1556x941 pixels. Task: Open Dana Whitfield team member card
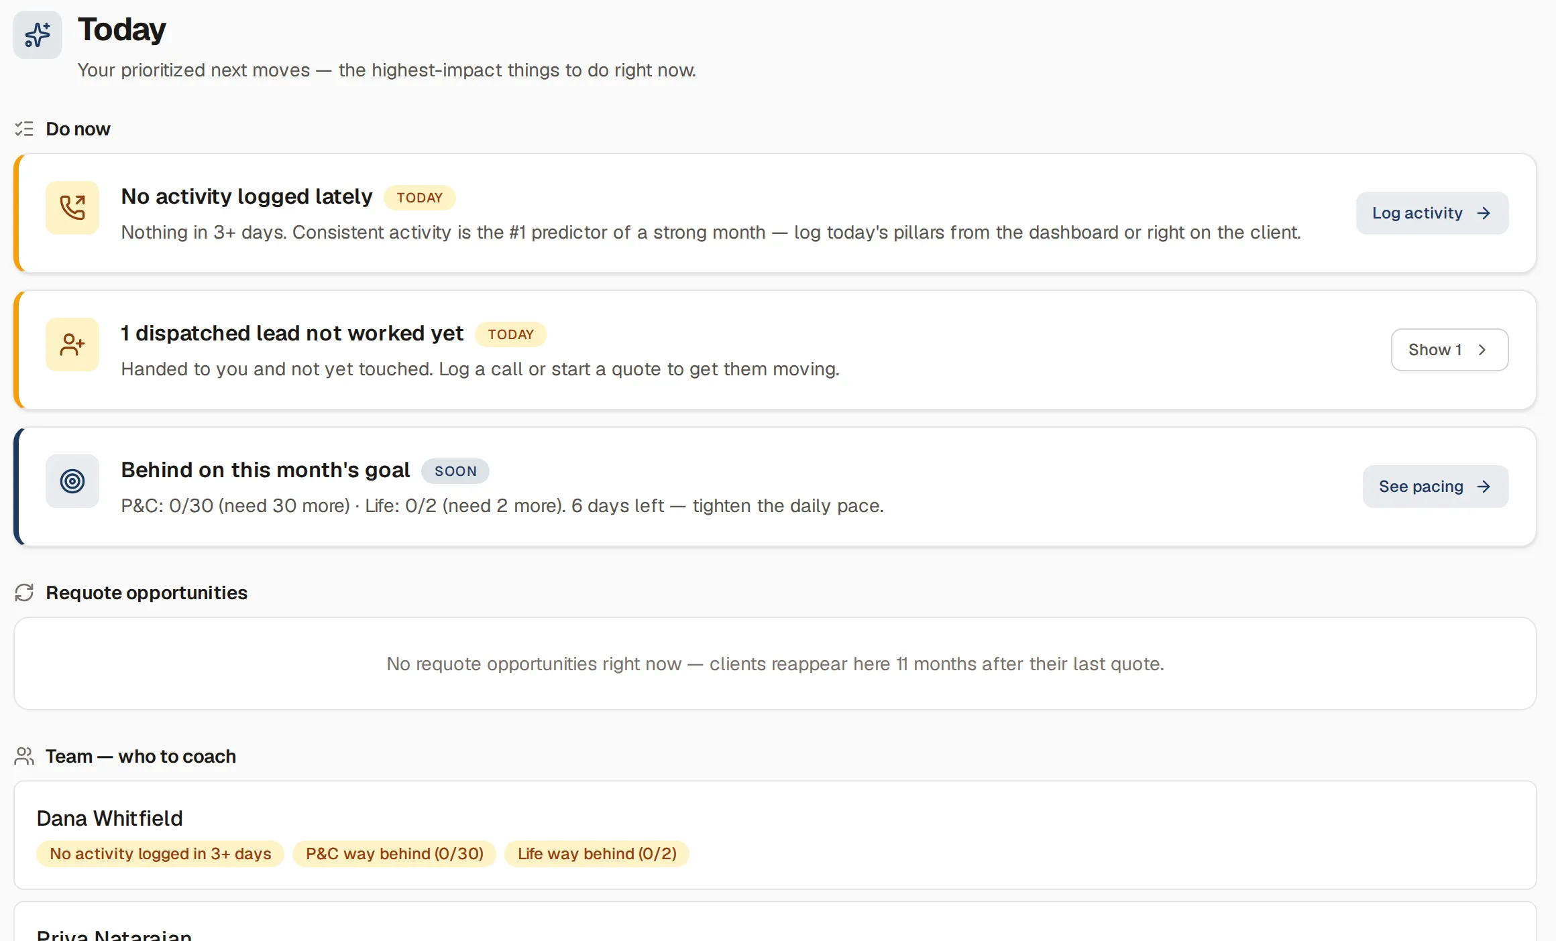pyautogui.click(x=775, y=835)
